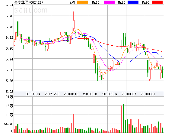Click the orange MA5 legend swatch
The height and width of the screenshot is (133, 181).
tap(83, 2)
